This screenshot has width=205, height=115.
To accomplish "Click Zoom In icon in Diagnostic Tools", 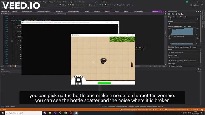I will 176,14.
